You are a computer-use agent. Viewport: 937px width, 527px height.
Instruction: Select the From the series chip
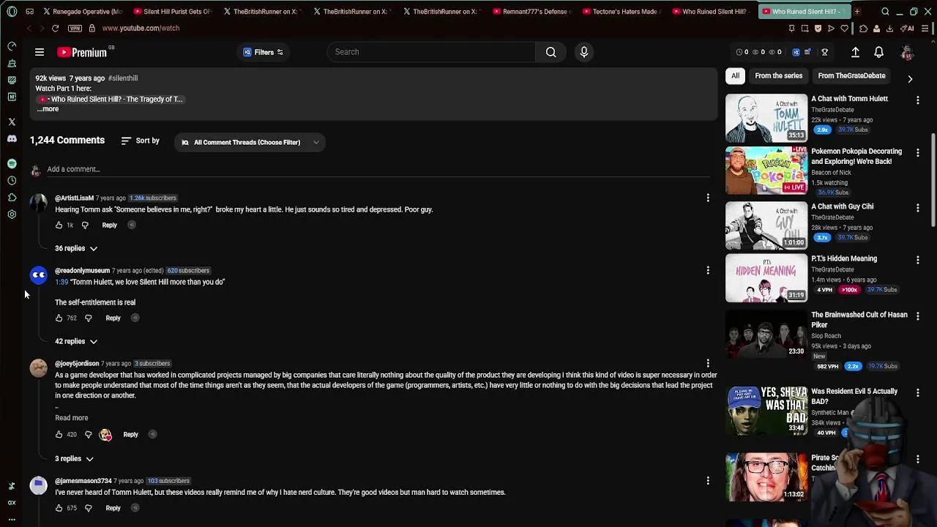click(778, 75)
